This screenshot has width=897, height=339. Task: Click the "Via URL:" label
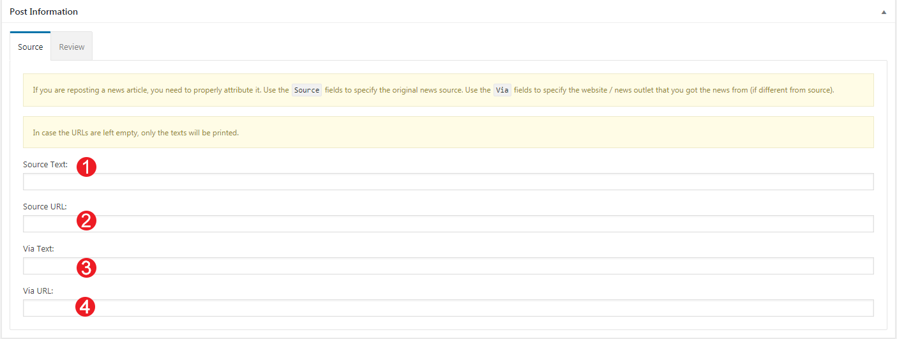pos(38,291)
